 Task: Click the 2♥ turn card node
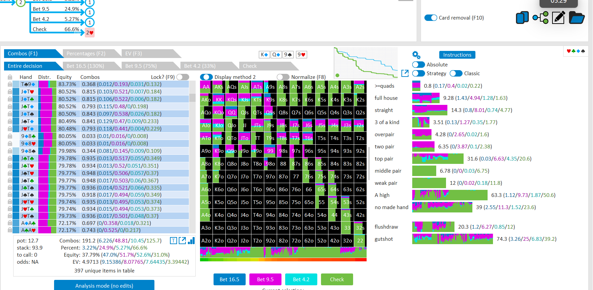pyautogui.click(x=90, y=33)
